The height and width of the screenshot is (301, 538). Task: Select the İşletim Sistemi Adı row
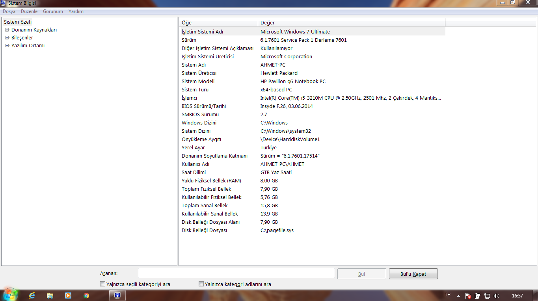312,32
